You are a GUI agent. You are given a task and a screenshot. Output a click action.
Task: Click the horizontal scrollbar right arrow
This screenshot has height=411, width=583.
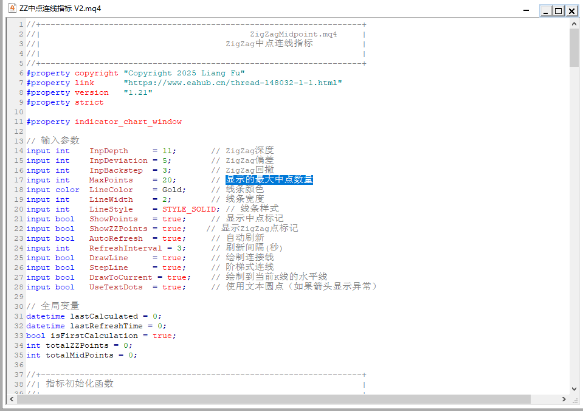pos(564,399)
